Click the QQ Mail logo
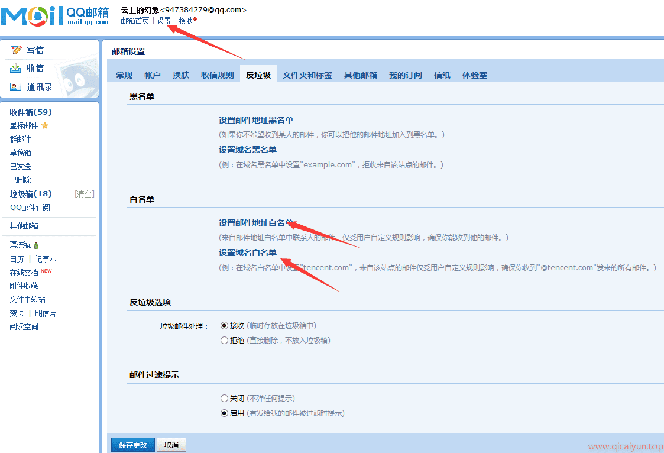This screenshot has height=453, width=664. click(x=54, y=16)
